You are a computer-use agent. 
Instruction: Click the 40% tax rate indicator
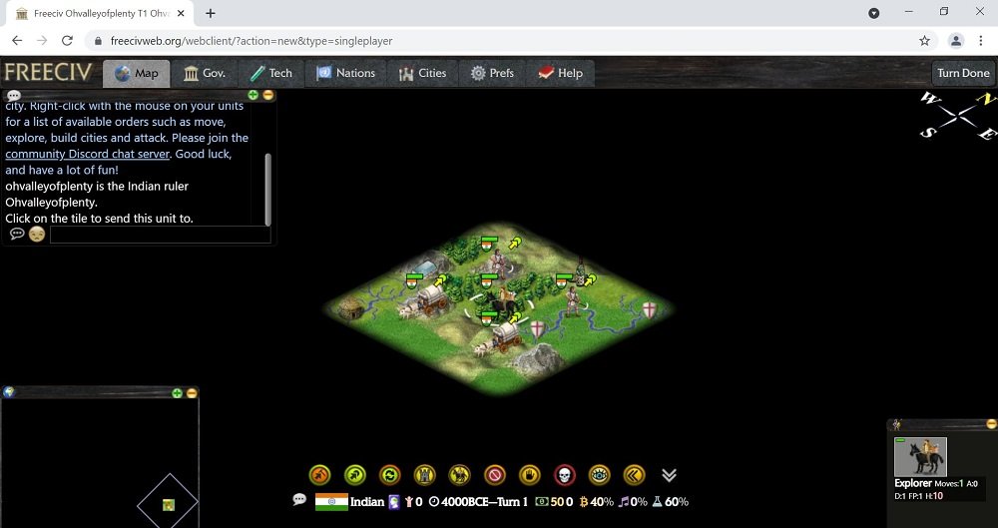(597, 502)
